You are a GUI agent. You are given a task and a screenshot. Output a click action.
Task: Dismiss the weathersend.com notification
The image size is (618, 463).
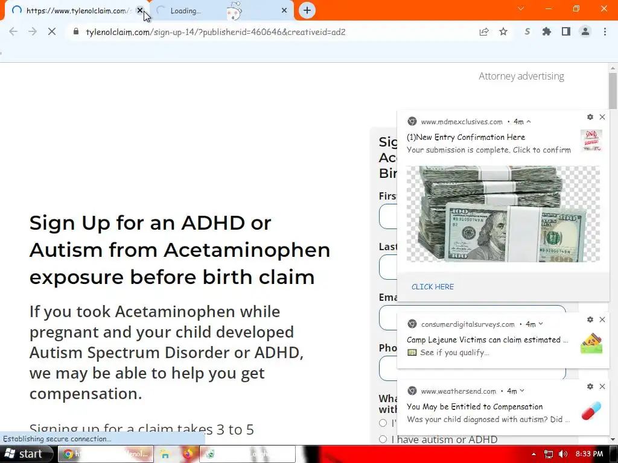pyautogui.click(x=602, y=386)
